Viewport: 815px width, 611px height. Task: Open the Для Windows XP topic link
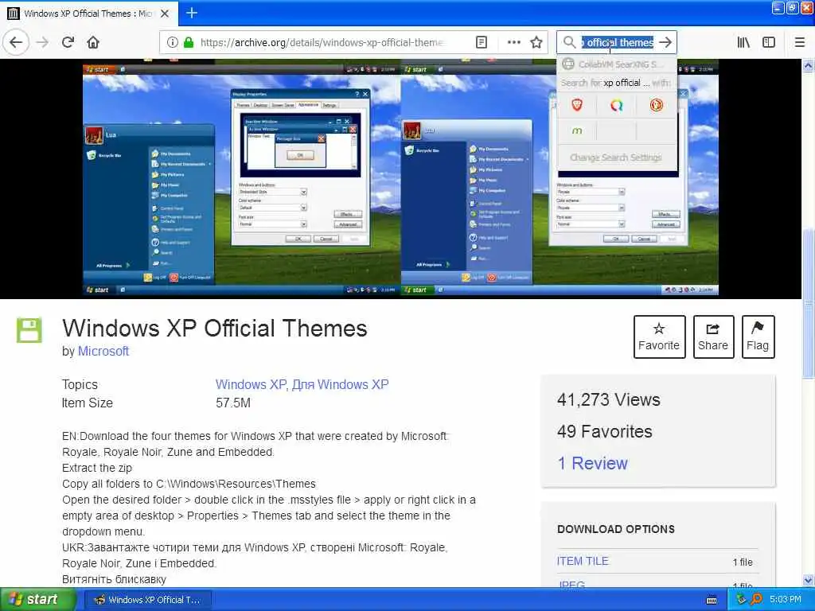pyautogui.click(x=340, y=384)
